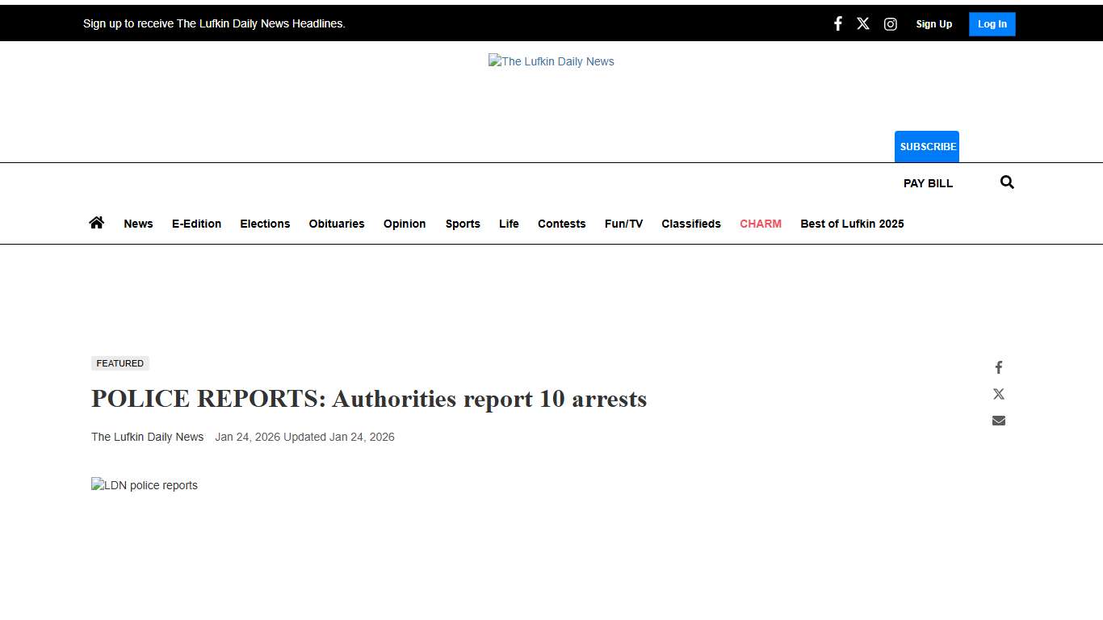Click the Log In button
The width and height of the screenshot is (1103, 620).
click(992, 23)
